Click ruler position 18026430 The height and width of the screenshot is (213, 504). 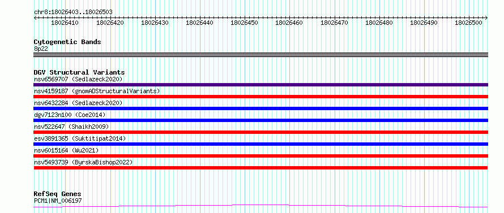pyautogui.click(x=155, y=23)
